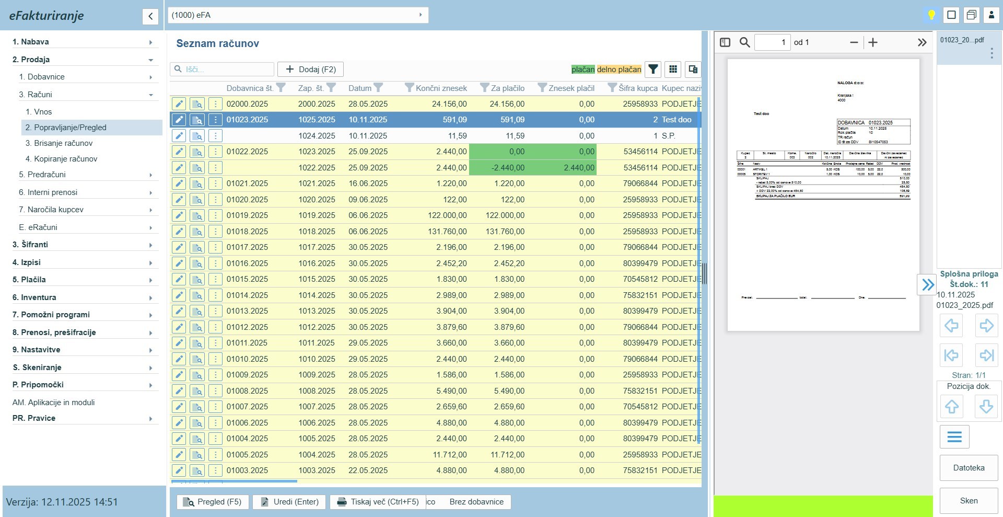Image resolution: width=1003 pixels, height=517 pixels.
Task: Toggle the 'plačan' paid status filter
Action: pos(582,70)
